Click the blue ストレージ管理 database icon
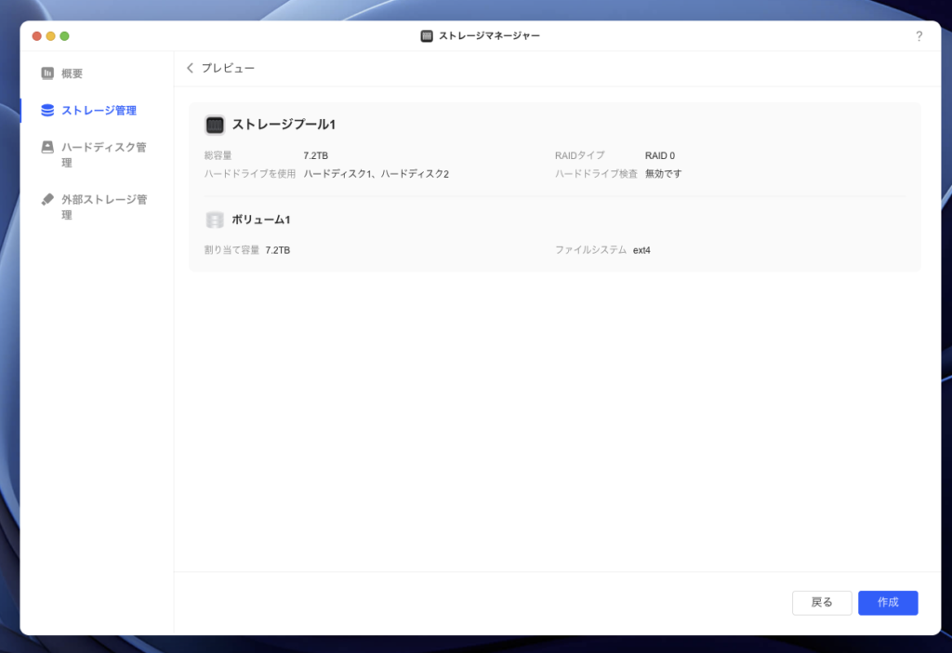Viewport: 952px width, 653px height. point(47,111)
